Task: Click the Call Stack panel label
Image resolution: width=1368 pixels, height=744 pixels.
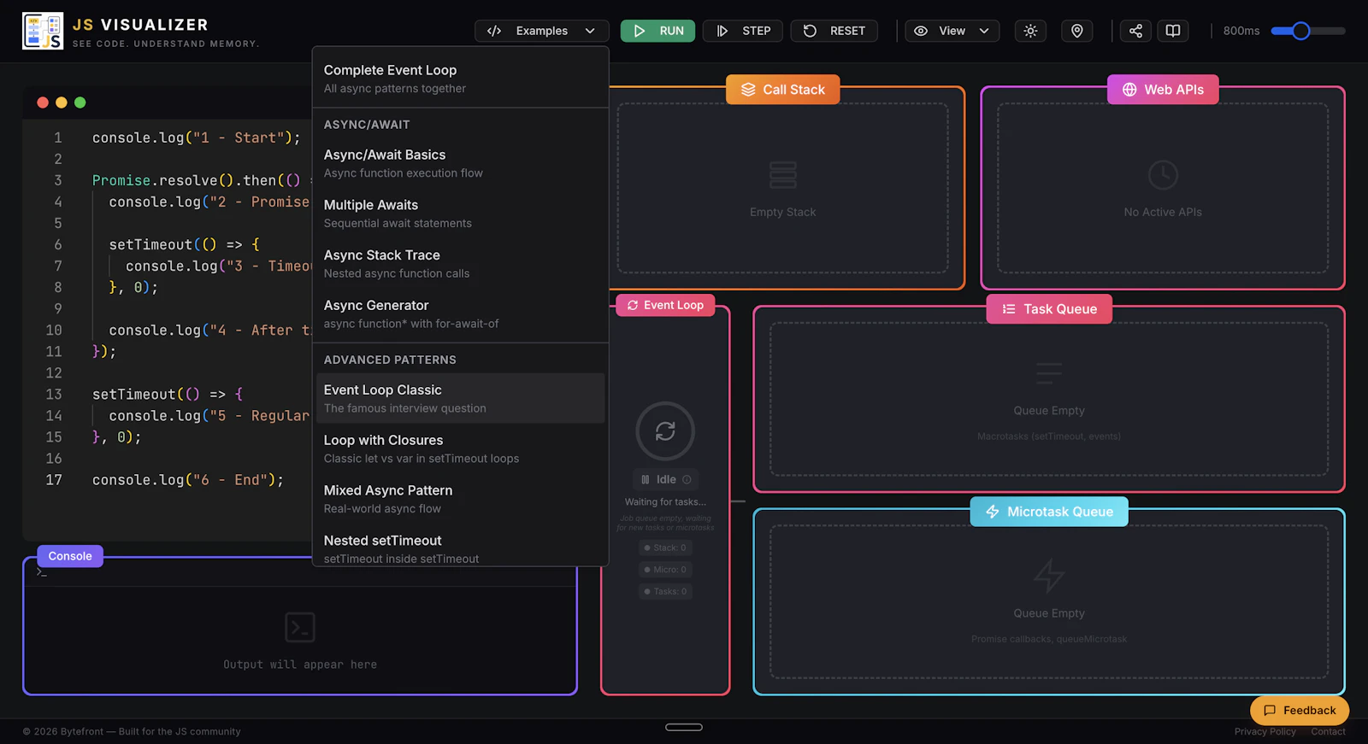Action: click(782, 90)
